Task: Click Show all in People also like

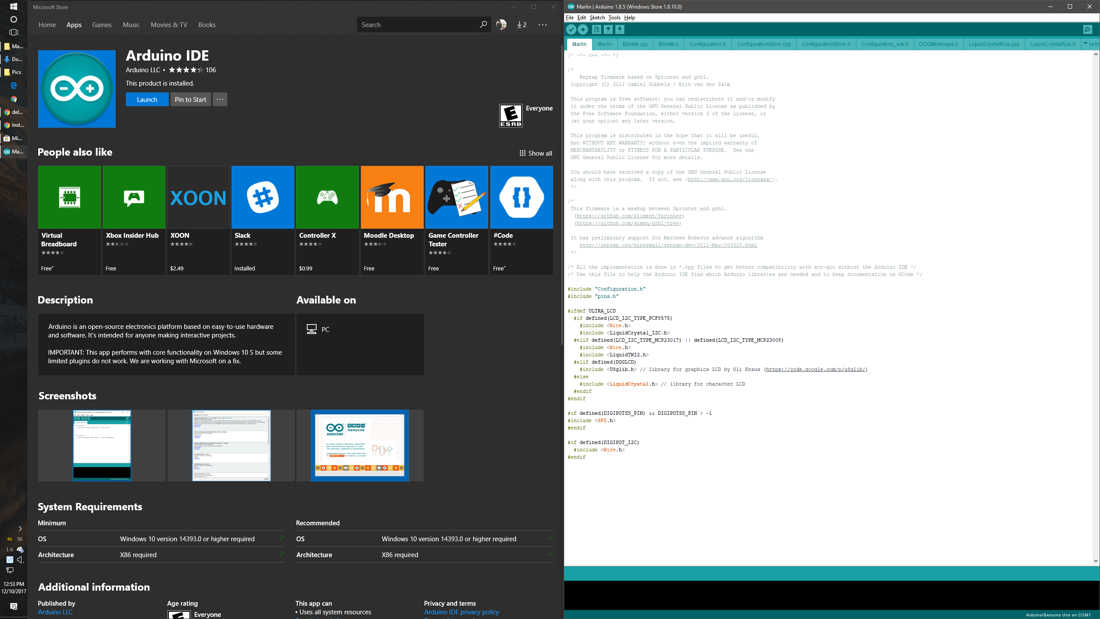Action: [535, 153]
